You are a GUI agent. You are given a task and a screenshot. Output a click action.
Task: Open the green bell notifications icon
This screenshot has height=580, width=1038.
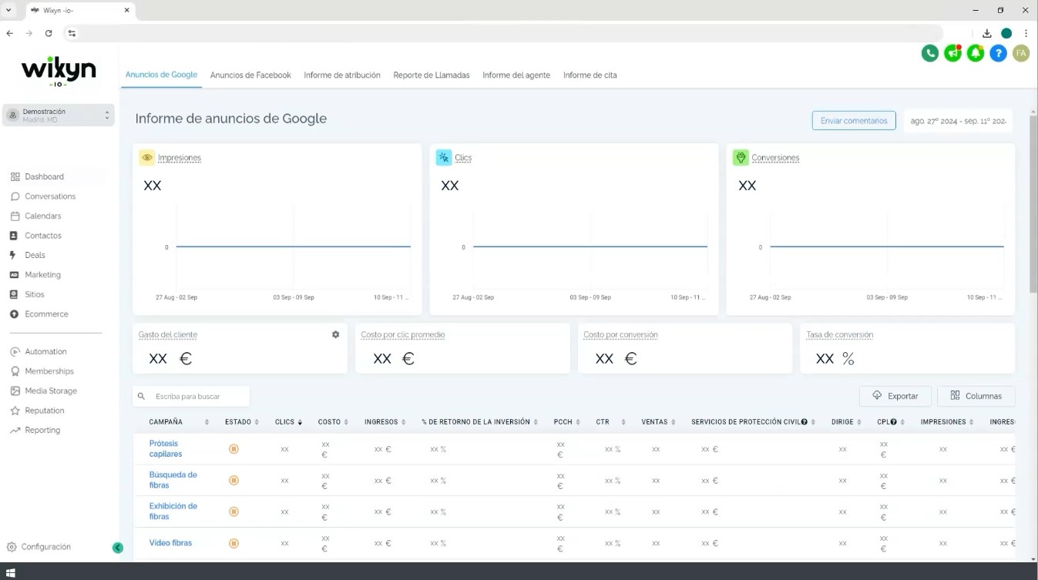(976, 53)
